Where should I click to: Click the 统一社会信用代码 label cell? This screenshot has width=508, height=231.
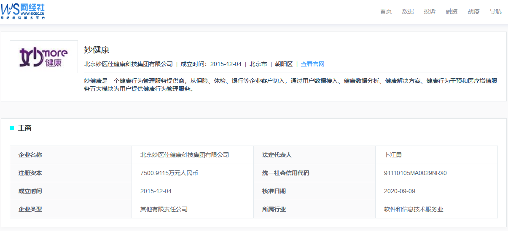click(314, 173)
